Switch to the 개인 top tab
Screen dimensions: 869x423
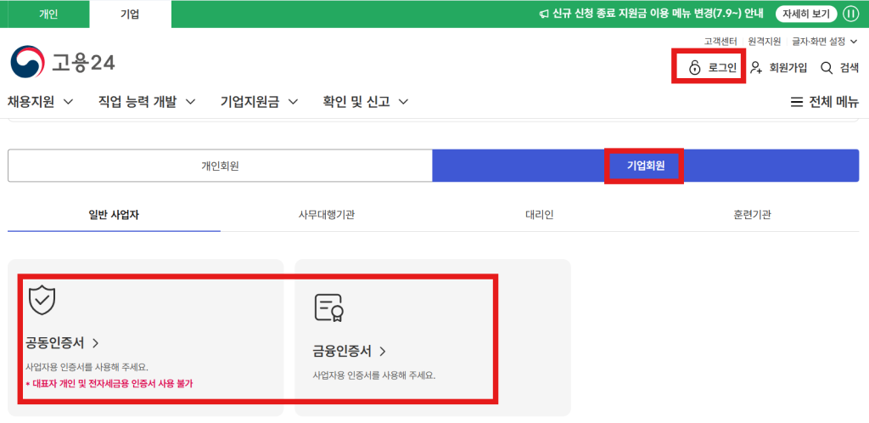(48, 14)
